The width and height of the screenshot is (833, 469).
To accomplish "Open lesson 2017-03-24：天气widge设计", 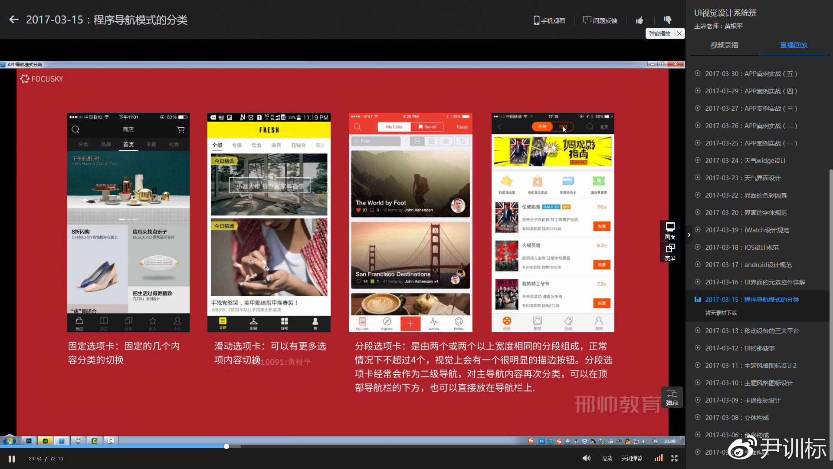I will tap(745, 161).
